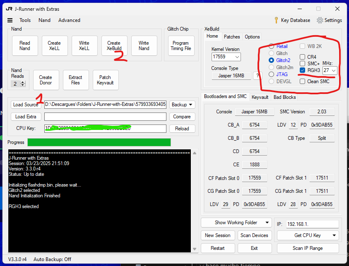349x266 pixels.
Task: Click the Read Nand button
Action: coord(25,46)
